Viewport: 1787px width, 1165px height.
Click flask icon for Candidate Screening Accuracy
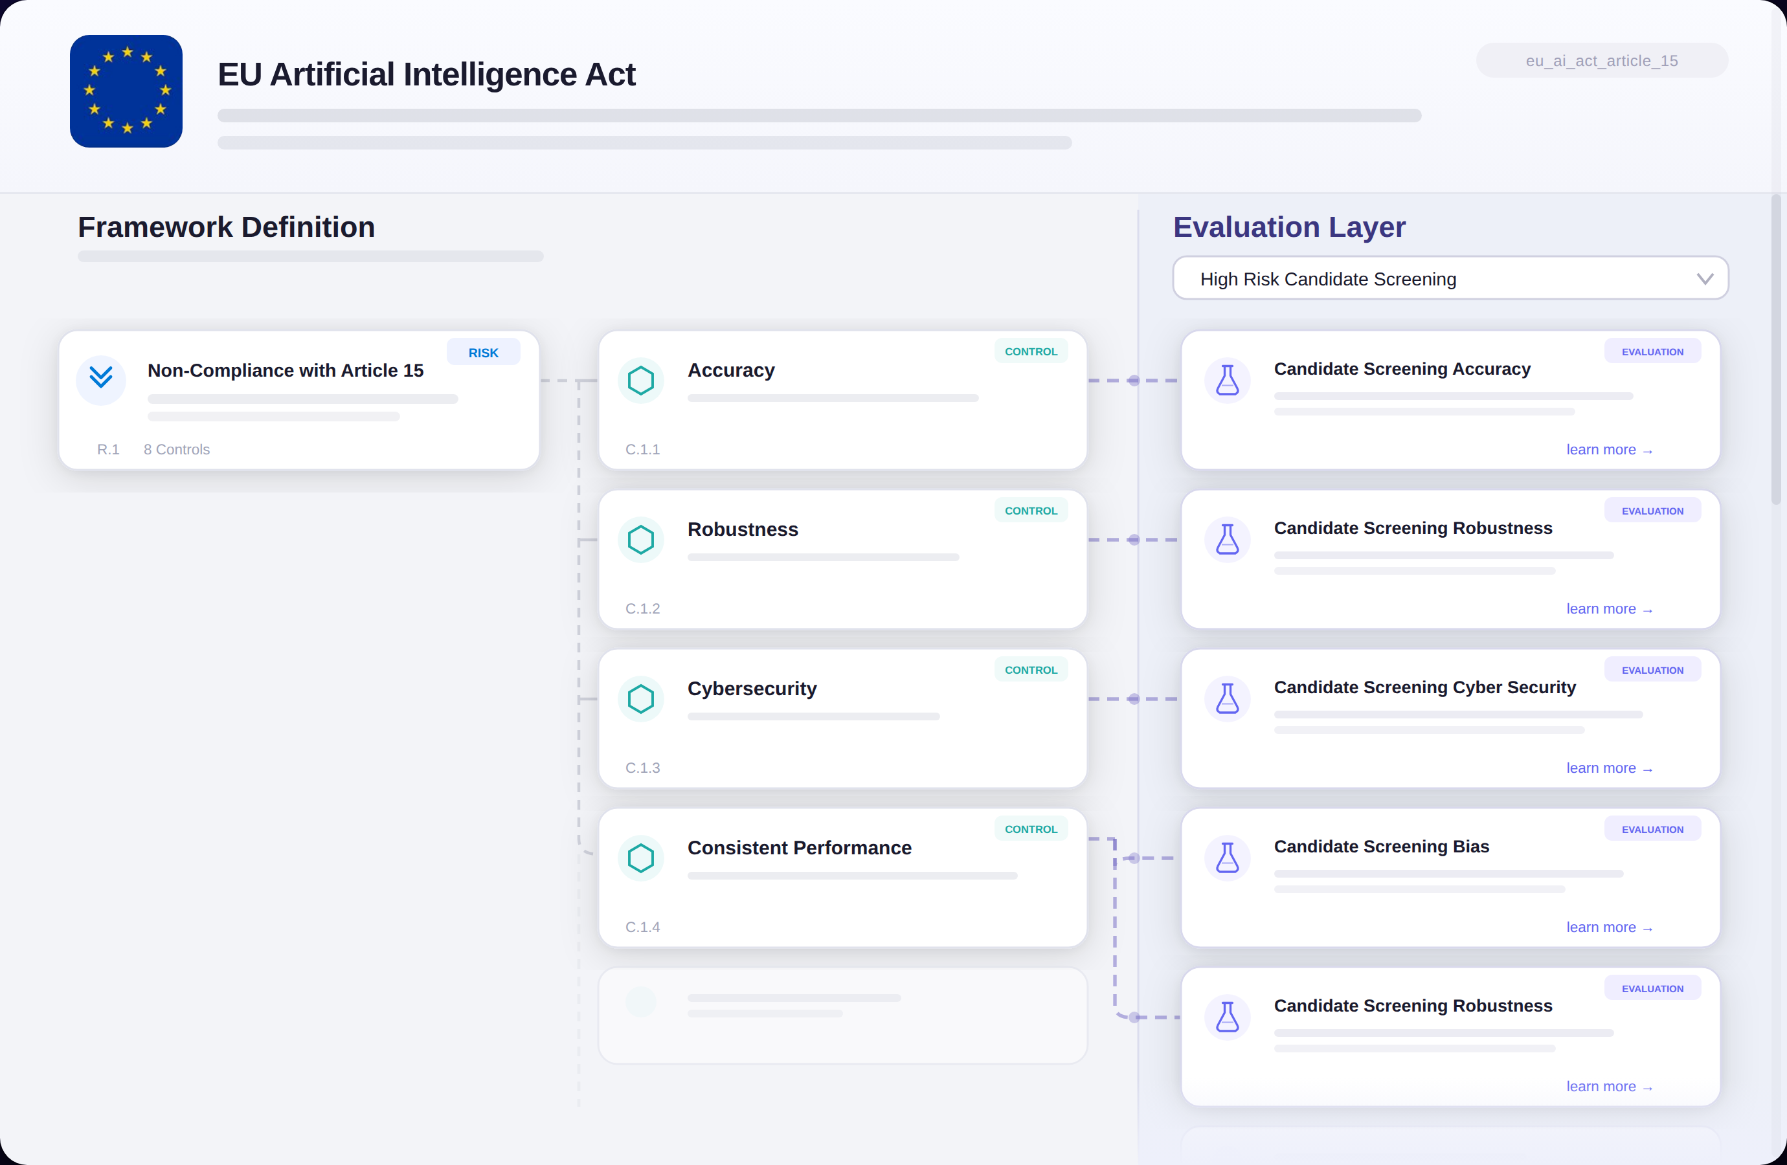click(x=1227, y=381)
